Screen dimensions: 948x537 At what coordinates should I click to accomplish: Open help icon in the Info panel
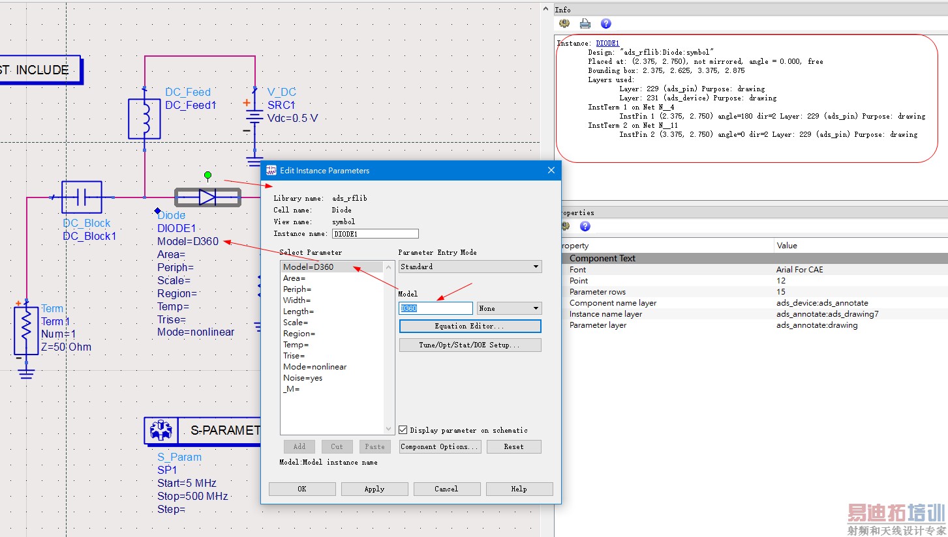click(606, 23)
